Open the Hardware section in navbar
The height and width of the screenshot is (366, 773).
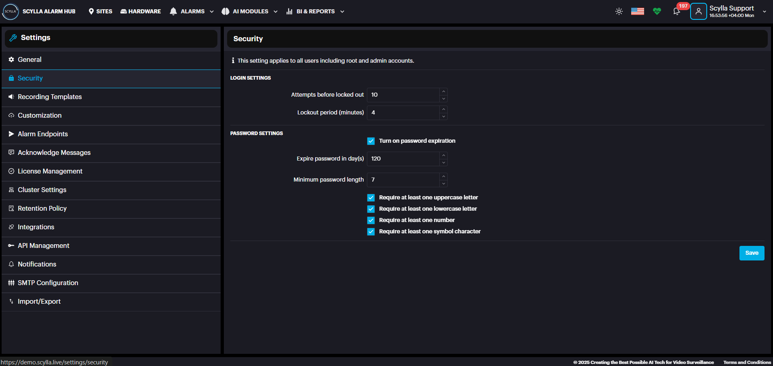click(141, 11)
